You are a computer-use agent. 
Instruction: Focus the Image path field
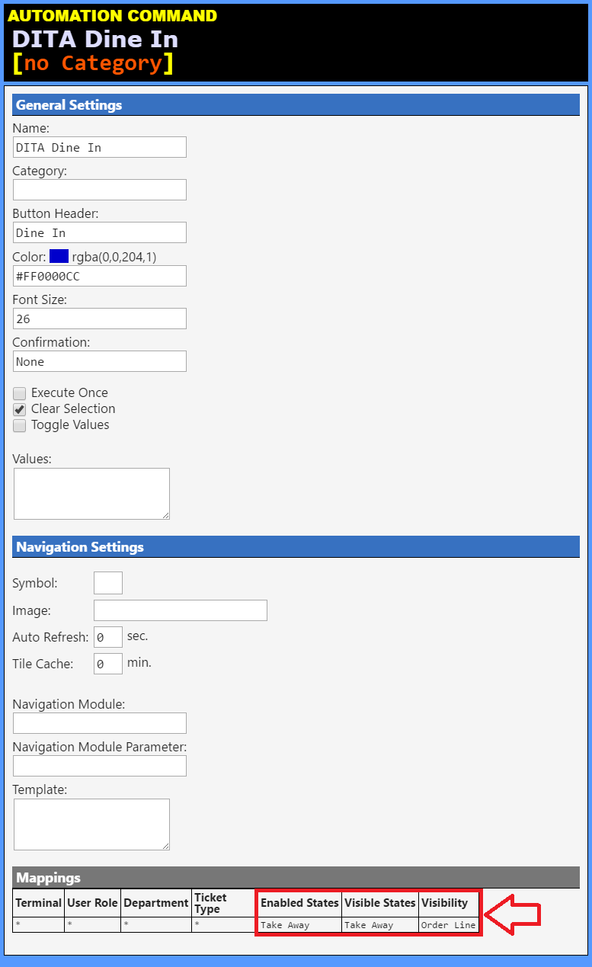(181, 610)
